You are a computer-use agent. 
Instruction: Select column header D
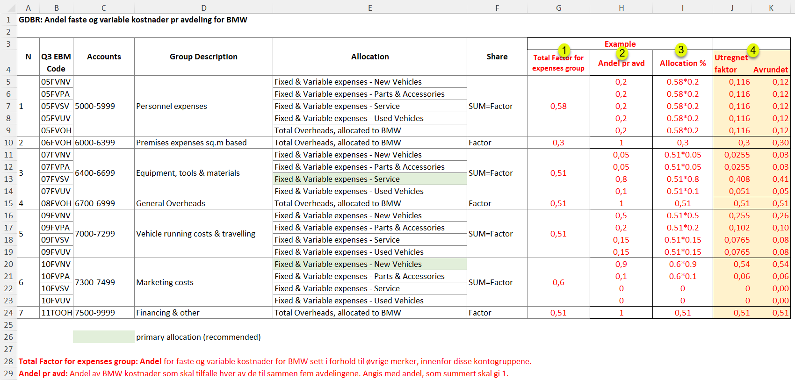203,7
